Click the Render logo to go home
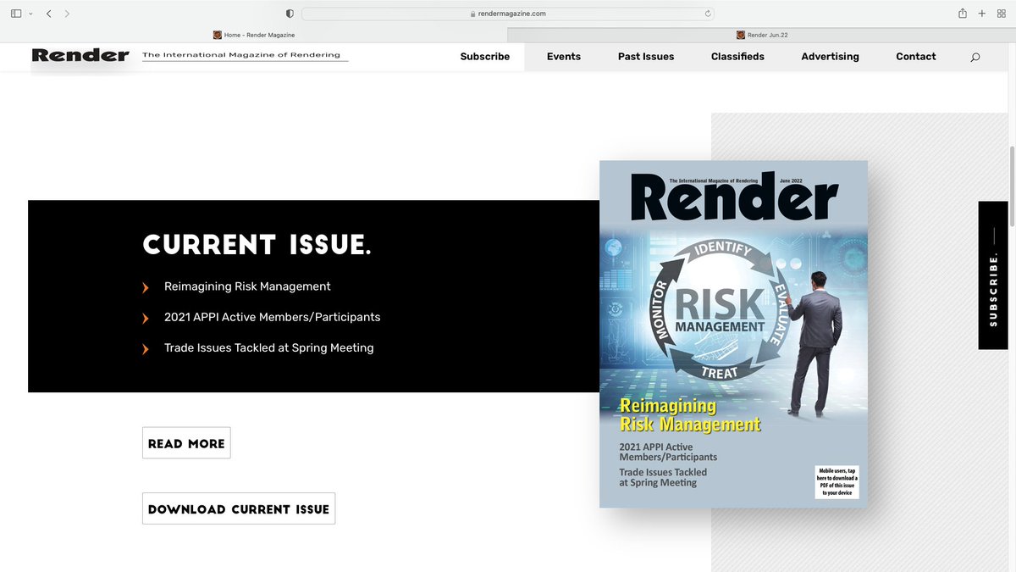Screen dimensions: 1016x572 tap(80, 56)
